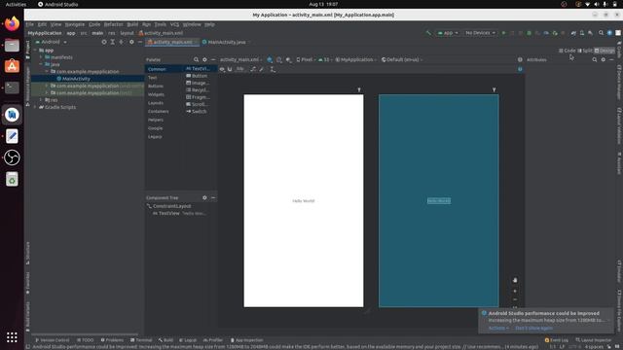Toggle Autoconnect magnet in design toolbar

[230, 69]
